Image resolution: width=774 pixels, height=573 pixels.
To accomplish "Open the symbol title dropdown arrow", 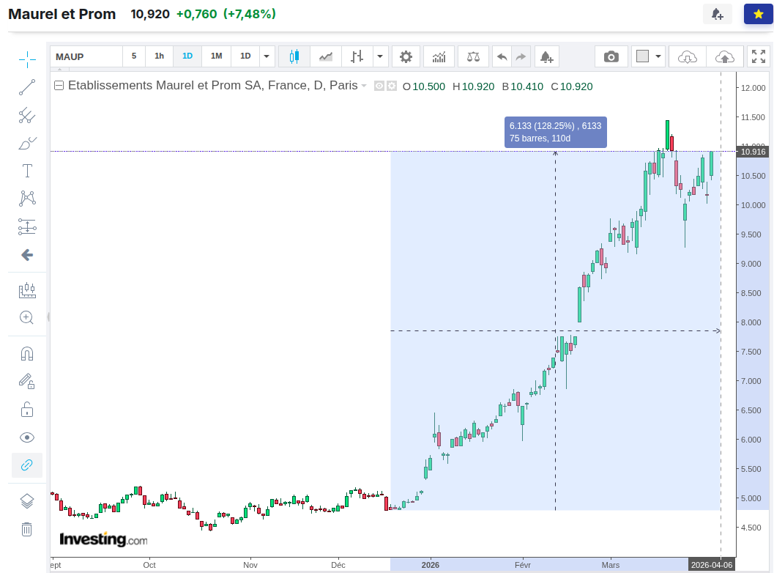I will (x=364, y=86).
